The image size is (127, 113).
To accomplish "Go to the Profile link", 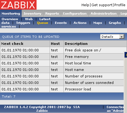I will 120,5.
